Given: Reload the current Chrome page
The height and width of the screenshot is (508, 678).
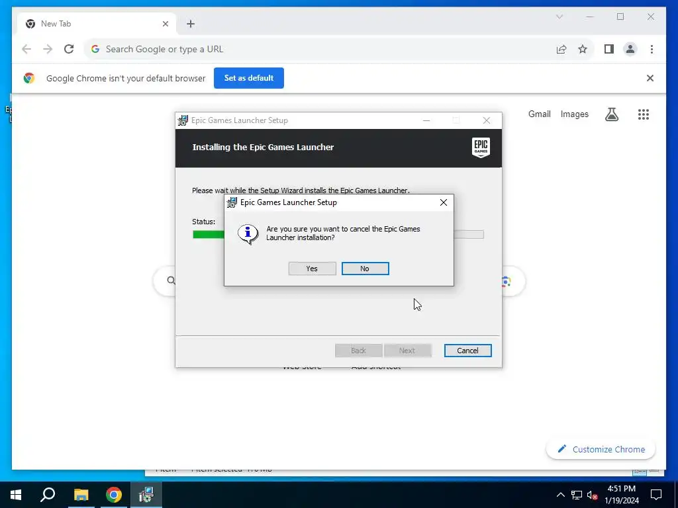Looking at the screenshot, I should pos(69,49).
